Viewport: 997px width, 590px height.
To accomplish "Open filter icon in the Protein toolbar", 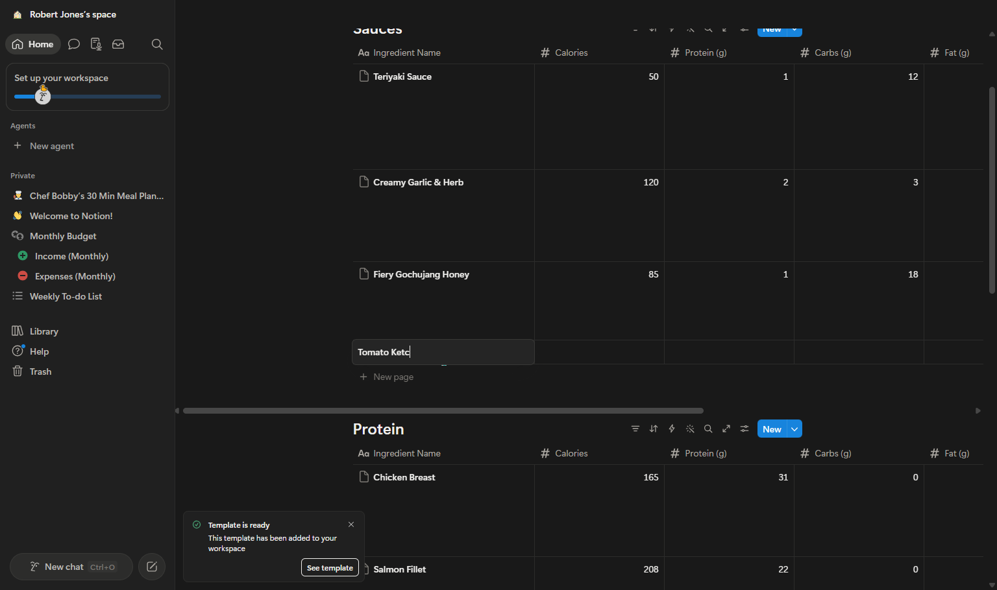I will click(635, 429).
